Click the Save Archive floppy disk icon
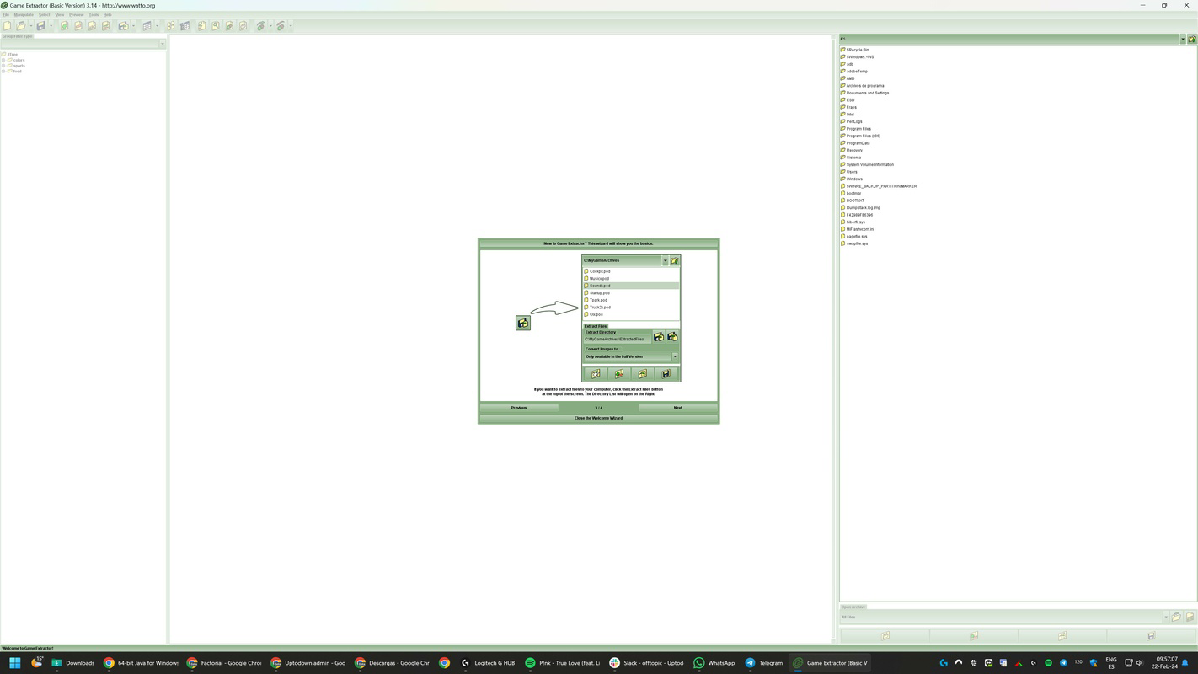Screen dimensions: 1198x674 click(x=40, y=26)
